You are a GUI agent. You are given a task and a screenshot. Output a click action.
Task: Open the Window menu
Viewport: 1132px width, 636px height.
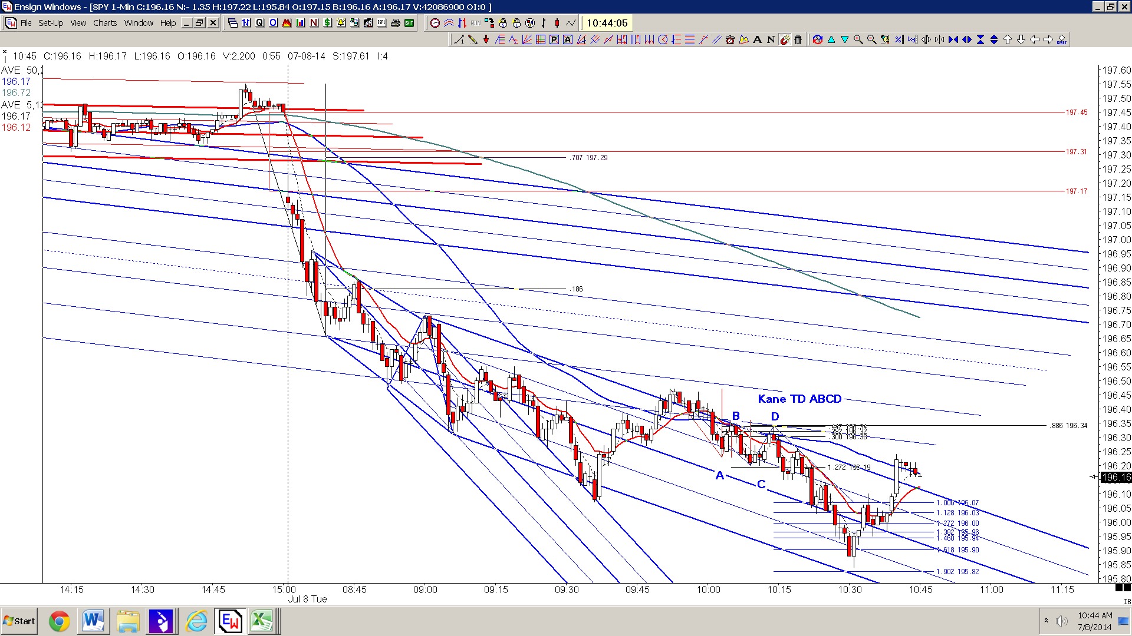pos(139,23)
